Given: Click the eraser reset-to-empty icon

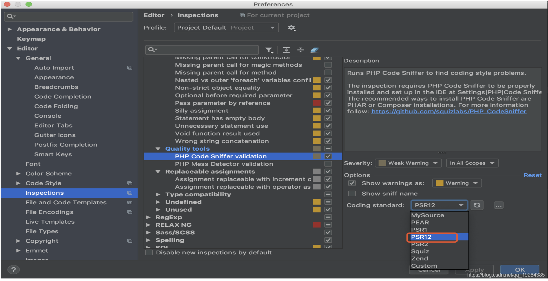Looking at the screenshot, I should click(x=314, y=50).
